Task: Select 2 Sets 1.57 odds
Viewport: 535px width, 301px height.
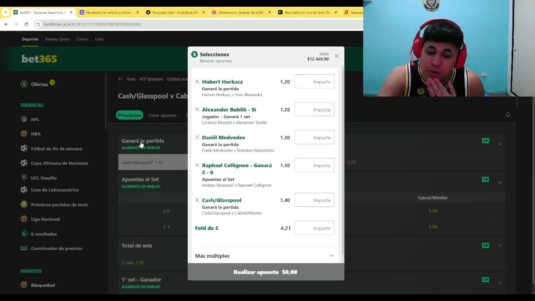Action: pos(133,263)
